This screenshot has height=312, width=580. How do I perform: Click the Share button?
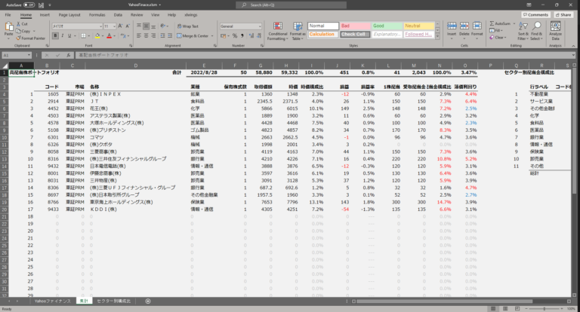tap(564, 14)
